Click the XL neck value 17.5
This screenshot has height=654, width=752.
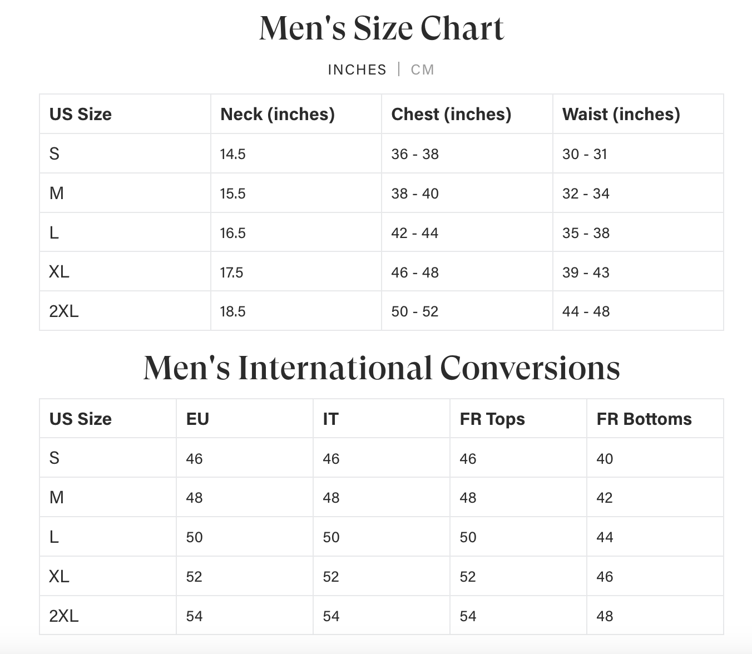(231, 272)
